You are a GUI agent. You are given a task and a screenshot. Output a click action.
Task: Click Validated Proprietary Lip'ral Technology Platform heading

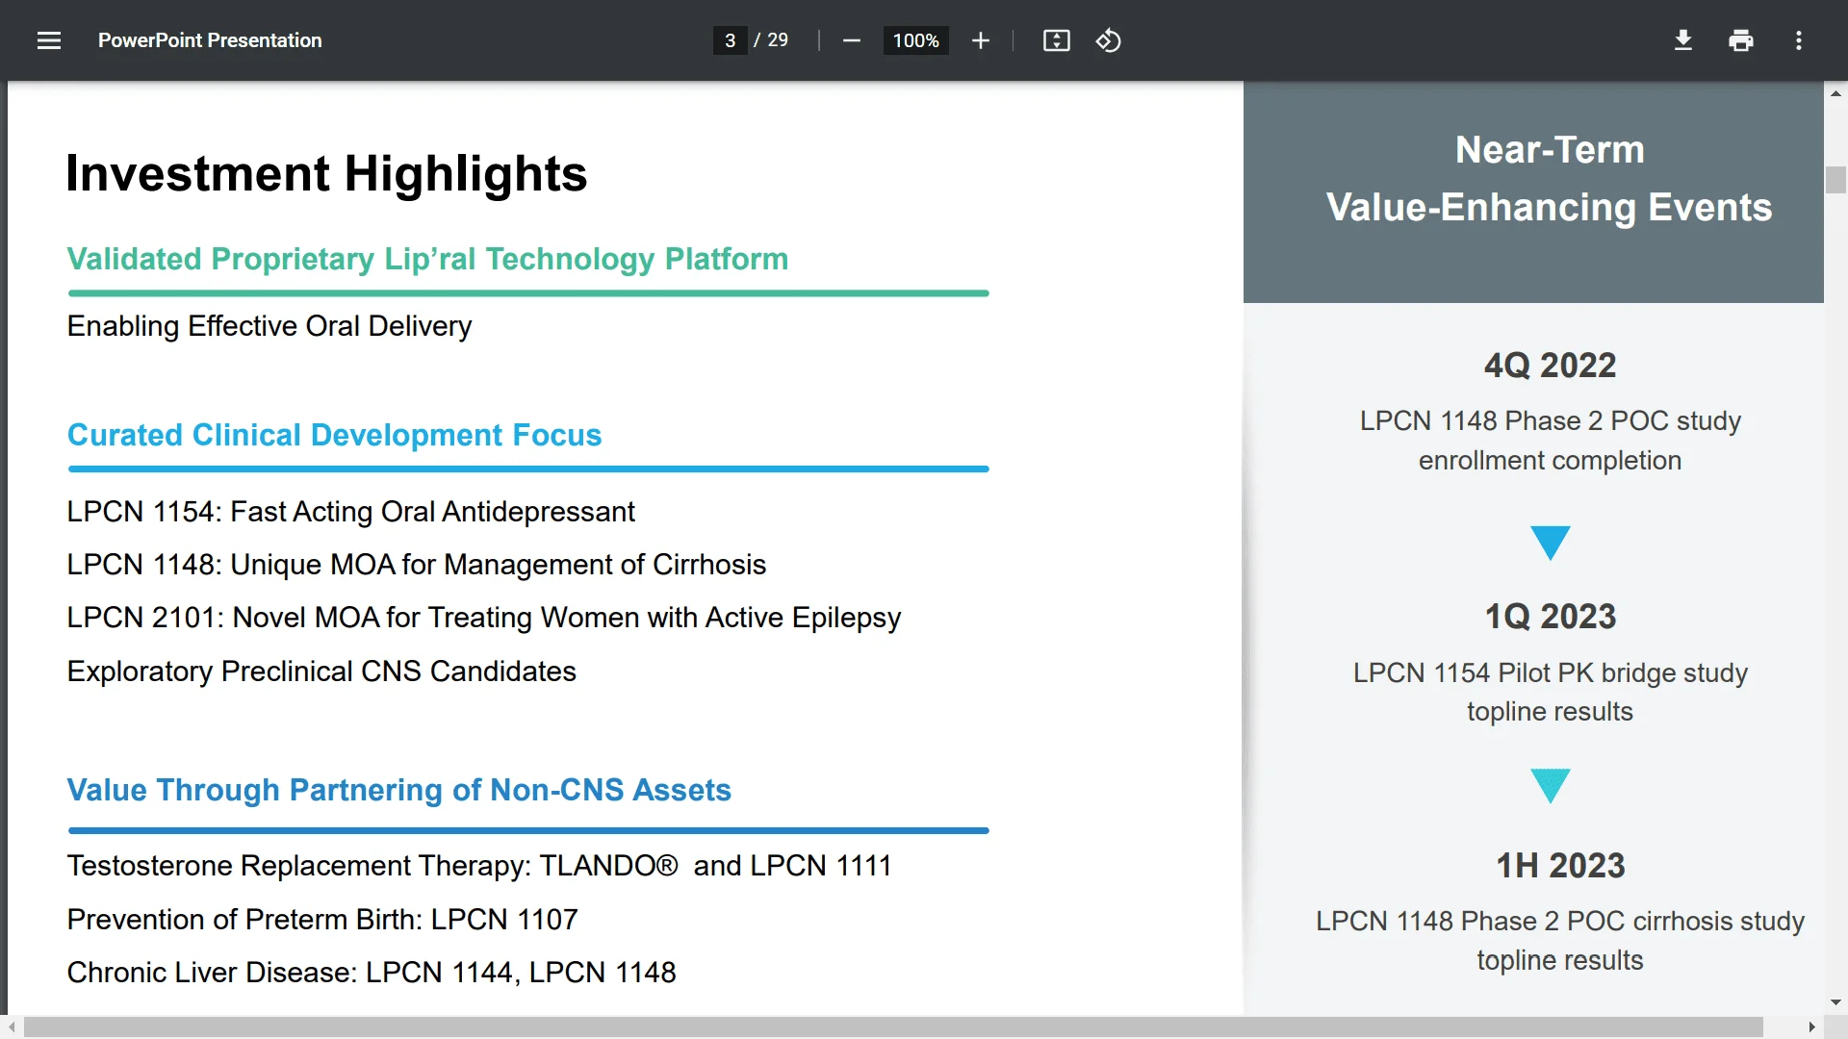(427, 259)
